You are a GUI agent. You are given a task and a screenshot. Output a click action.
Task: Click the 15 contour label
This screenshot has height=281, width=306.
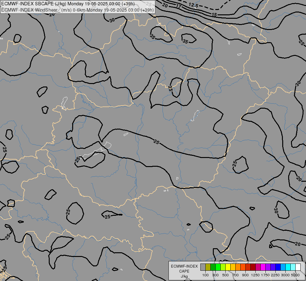click(214, 15)
